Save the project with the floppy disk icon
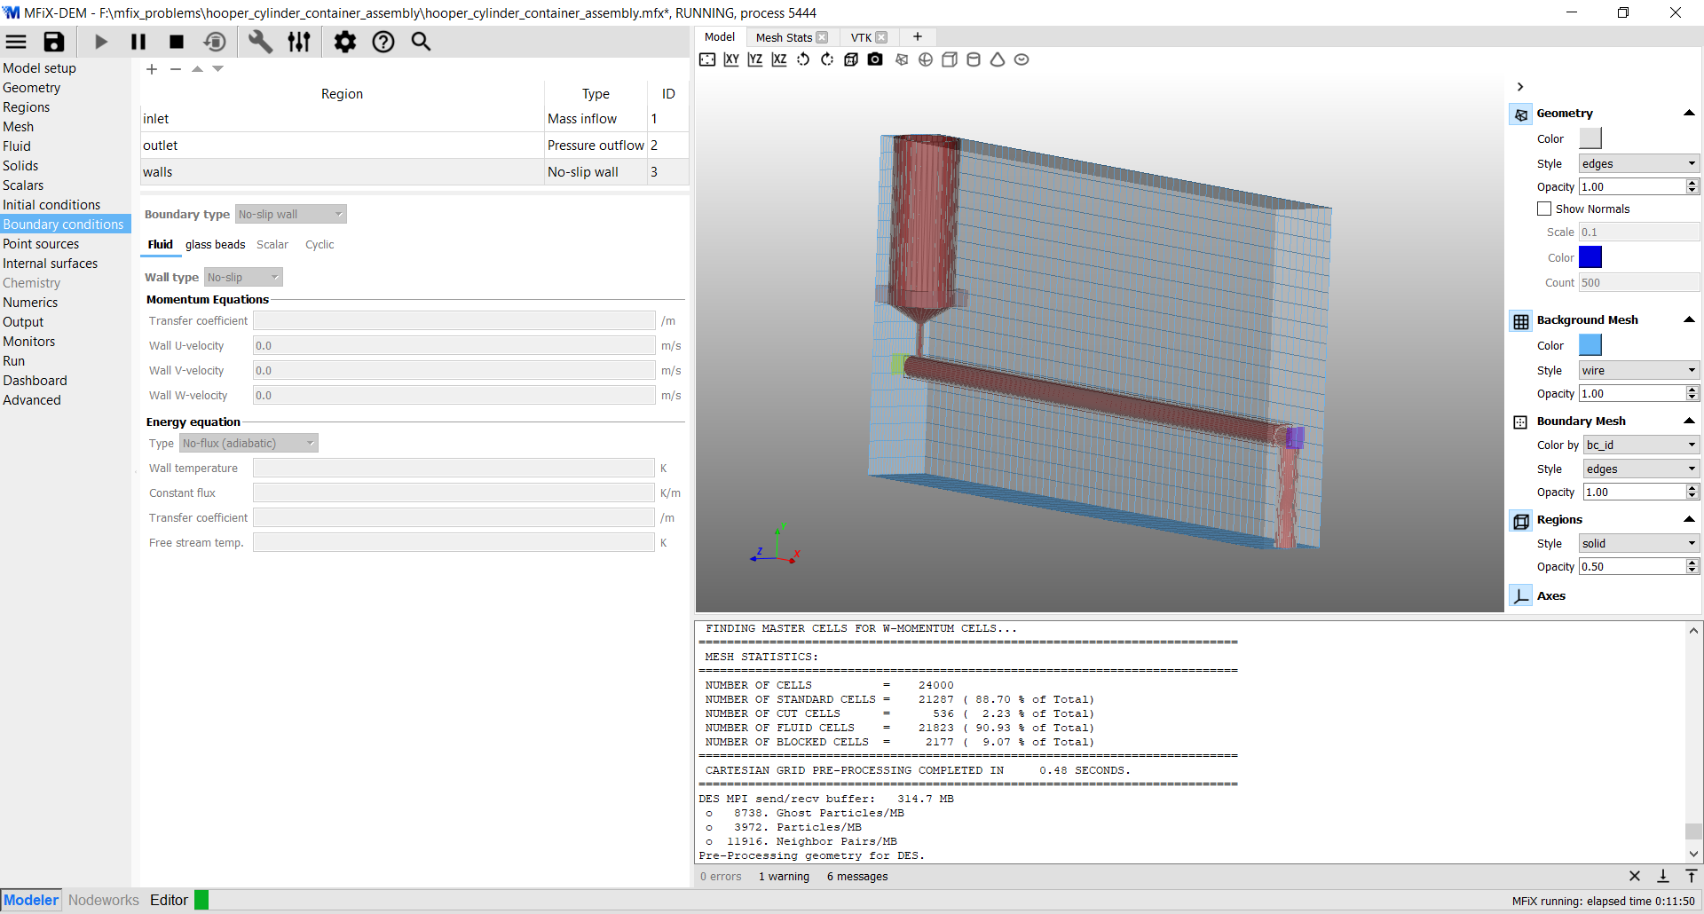 [x=54, y=42]
